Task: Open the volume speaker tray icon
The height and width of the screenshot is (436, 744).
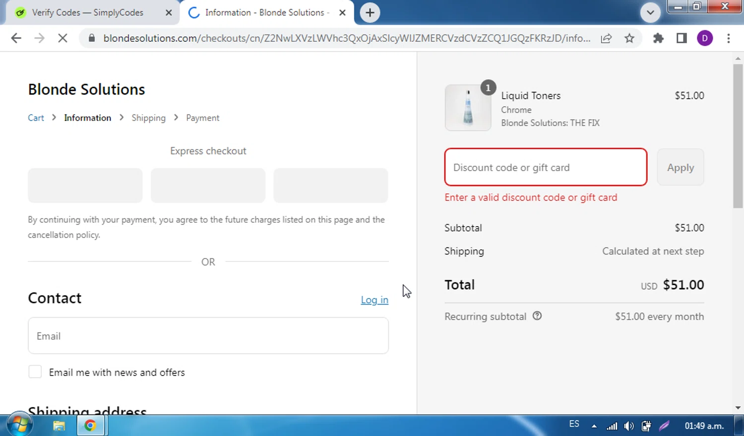Action: (x=629, y=426)
